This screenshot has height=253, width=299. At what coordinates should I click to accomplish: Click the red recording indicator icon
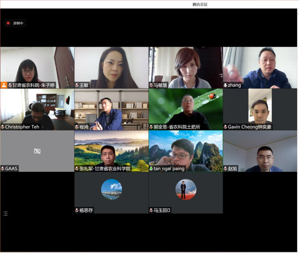click(8, 23)
